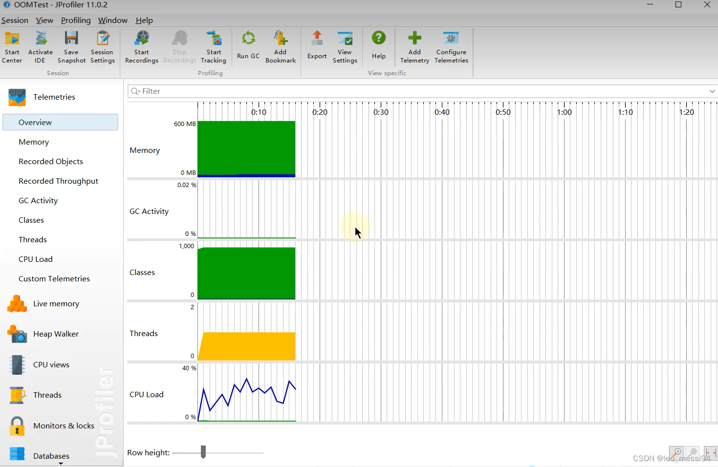Click the fit-to-window arrows icon

[x=710, y=453]
